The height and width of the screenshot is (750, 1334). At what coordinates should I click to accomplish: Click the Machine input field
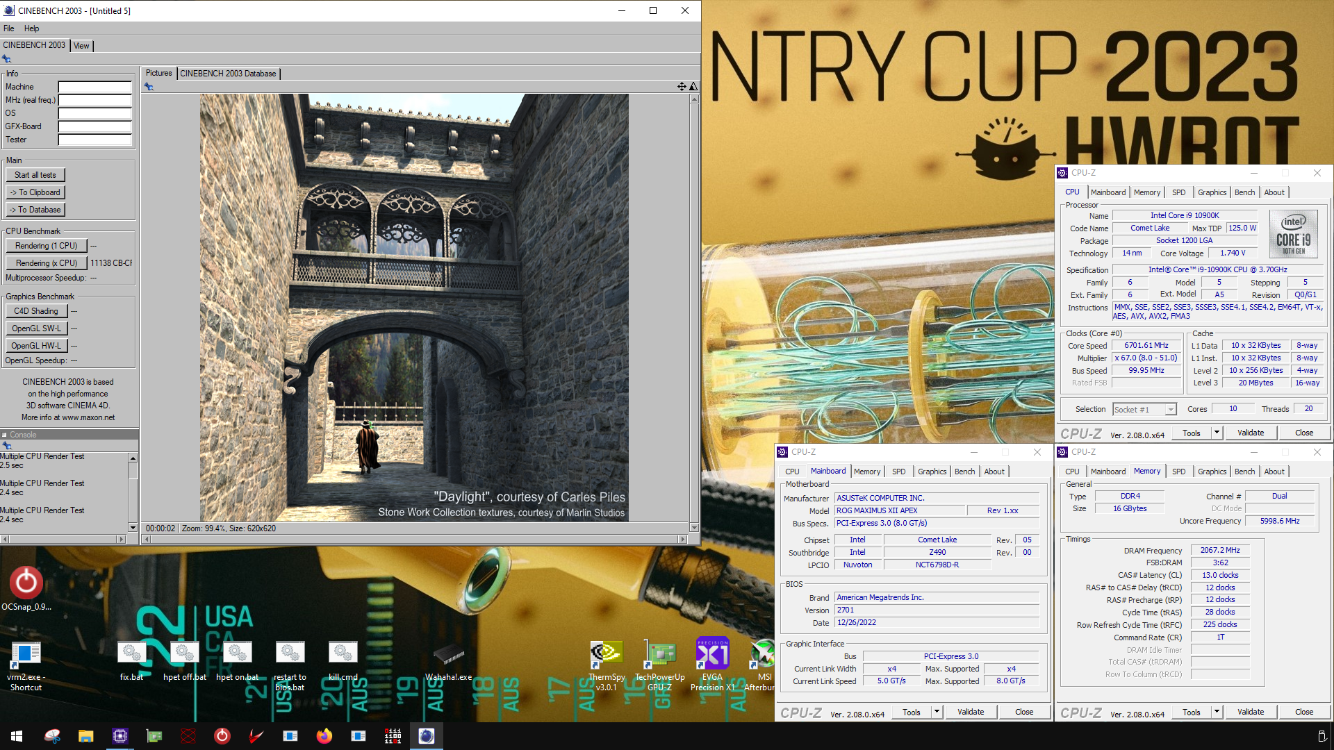94,87
